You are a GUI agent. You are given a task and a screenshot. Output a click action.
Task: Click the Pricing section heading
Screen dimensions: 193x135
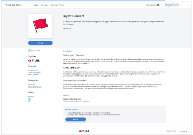[x=66, y=95]
